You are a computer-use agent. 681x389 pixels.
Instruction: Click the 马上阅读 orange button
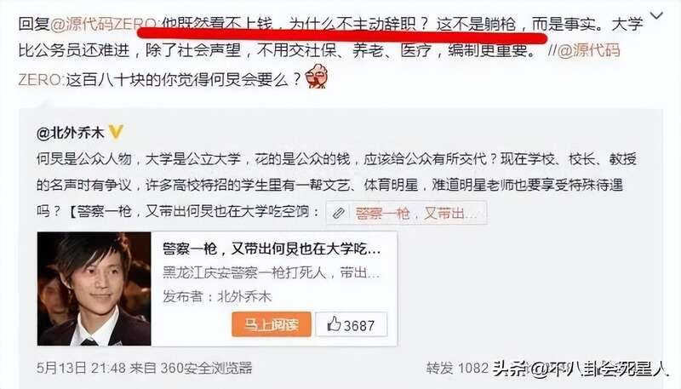click(x=272, y=324)
